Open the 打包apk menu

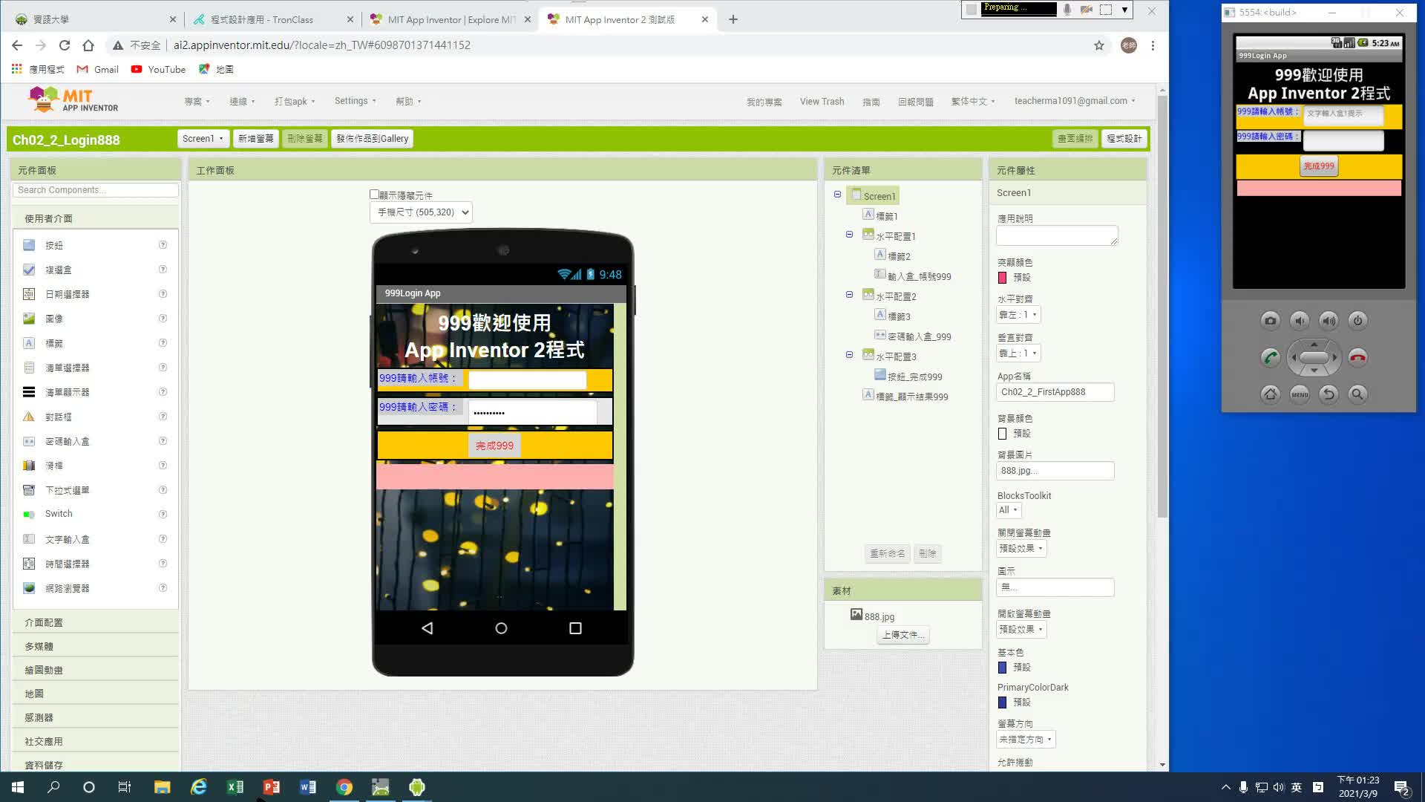(295, 102)
